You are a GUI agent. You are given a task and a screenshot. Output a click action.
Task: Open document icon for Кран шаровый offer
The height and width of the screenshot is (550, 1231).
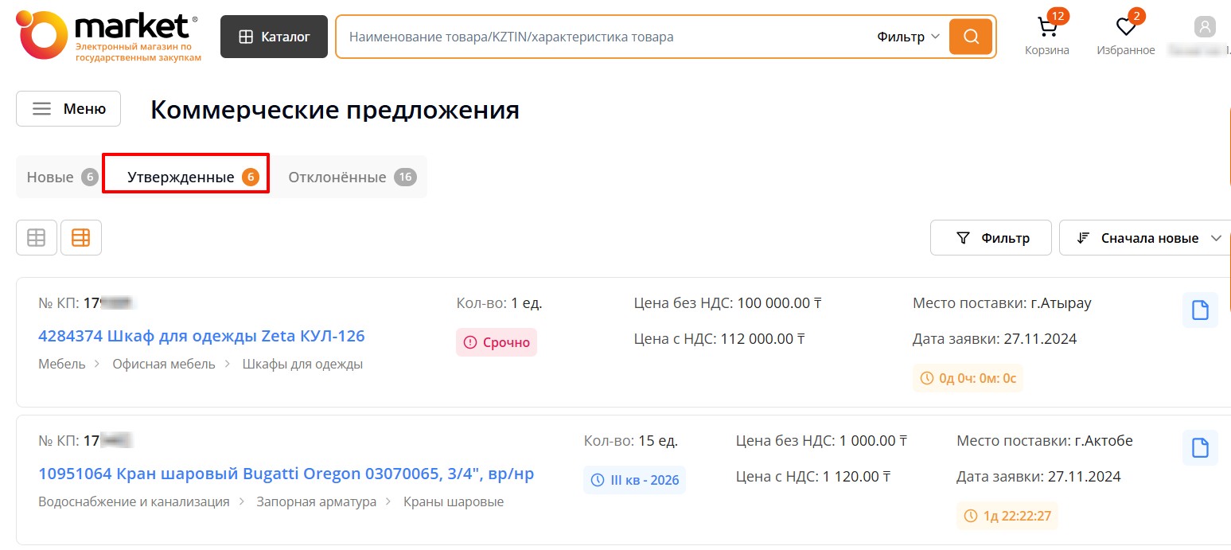[x=1200, y=448]
